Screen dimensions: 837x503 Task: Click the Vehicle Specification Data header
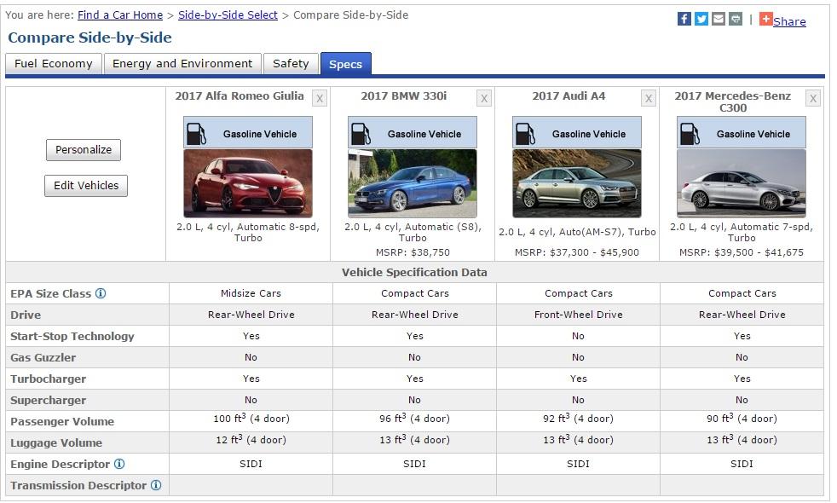[414, 272]
